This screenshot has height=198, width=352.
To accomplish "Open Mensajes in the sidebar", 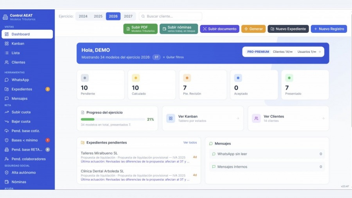I will coord(27,98).
